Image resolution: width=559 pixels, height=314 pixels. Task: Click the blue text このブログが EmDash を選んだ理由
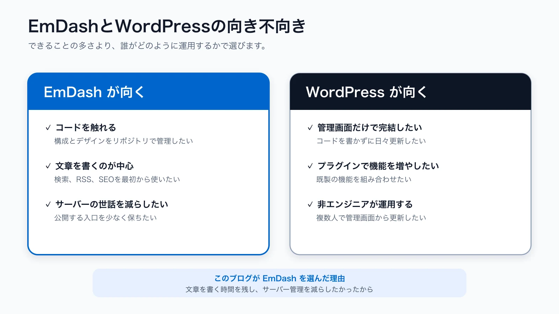(279, 278)
